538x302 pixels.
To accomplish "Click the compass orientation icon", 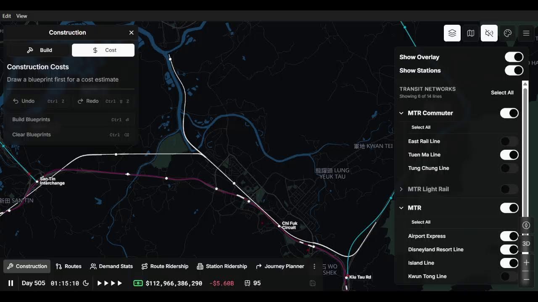I will pos(526,225).
